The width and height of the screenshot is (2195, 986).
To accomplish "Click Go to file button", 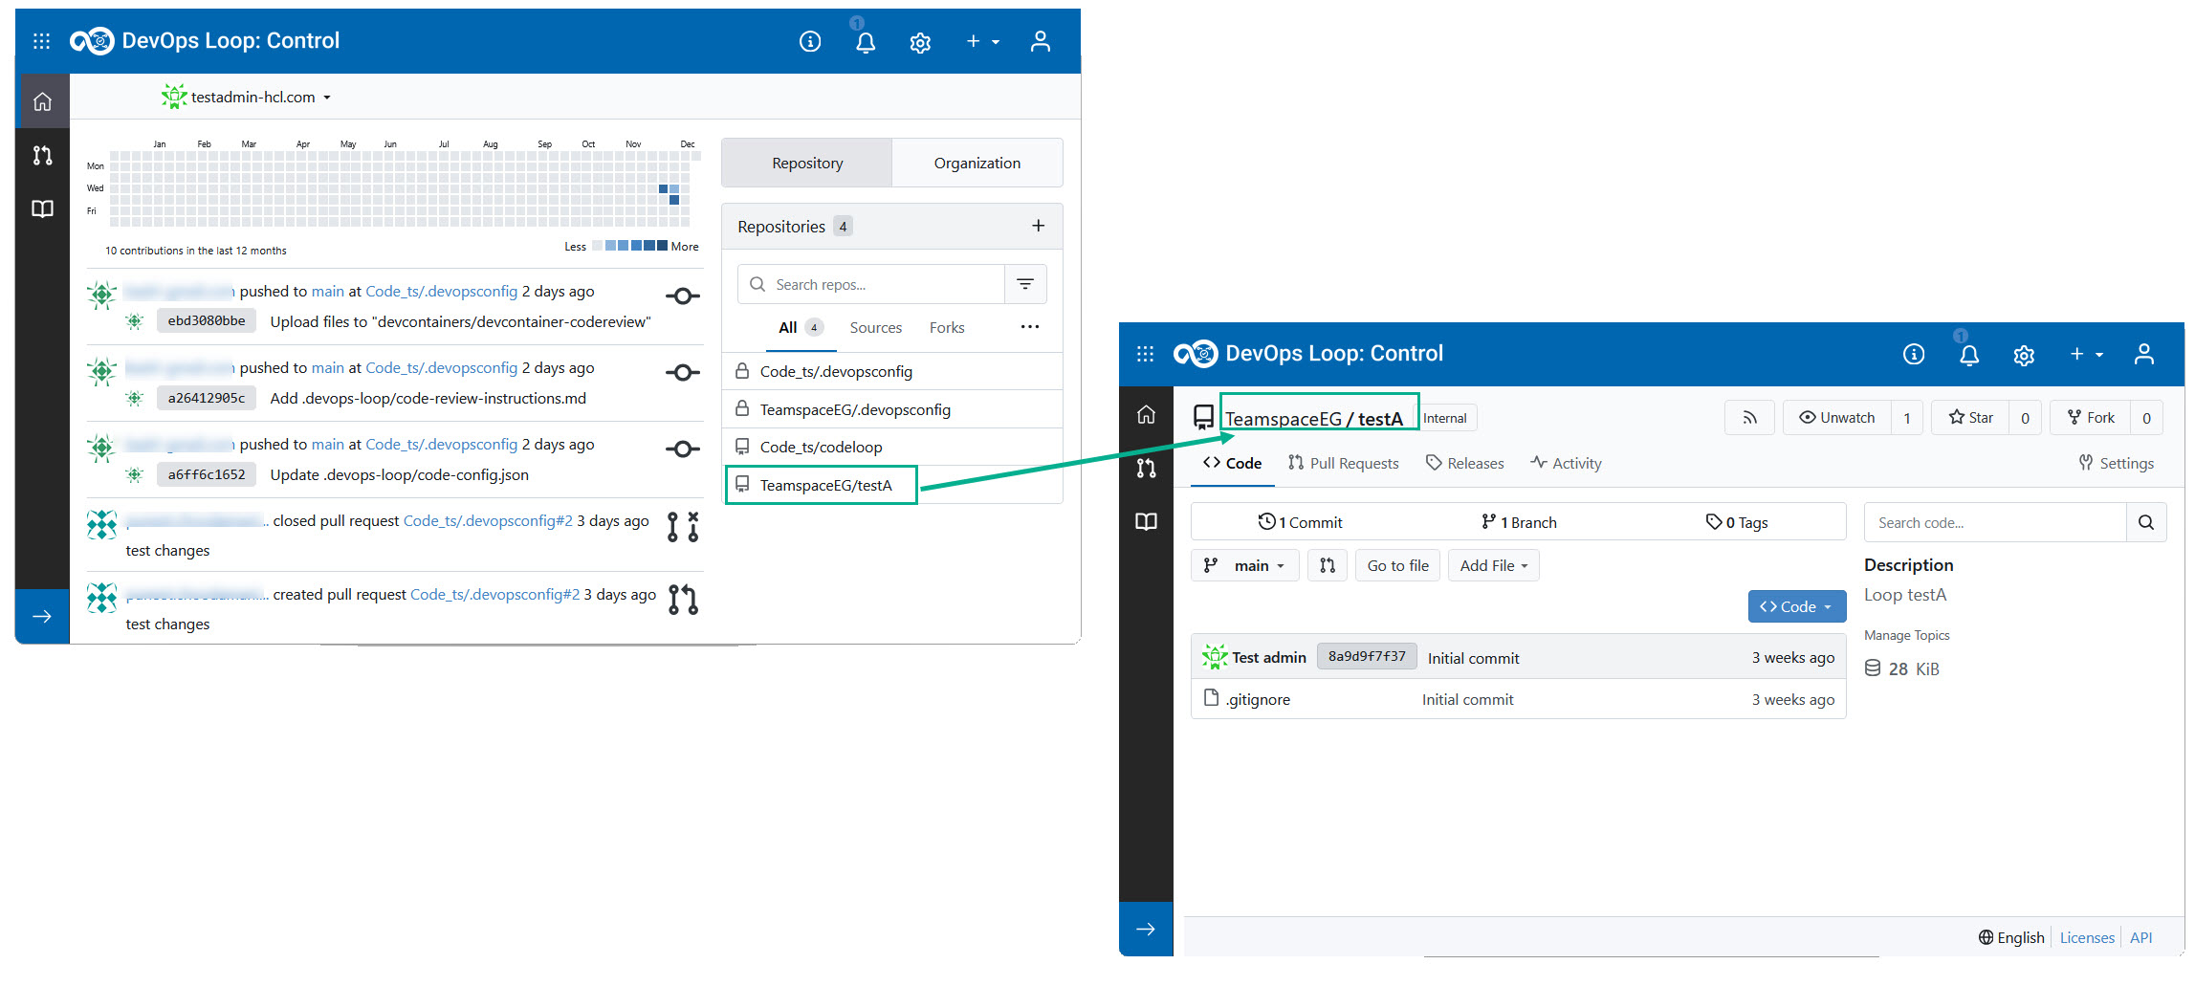I will tap(1397, 565).
